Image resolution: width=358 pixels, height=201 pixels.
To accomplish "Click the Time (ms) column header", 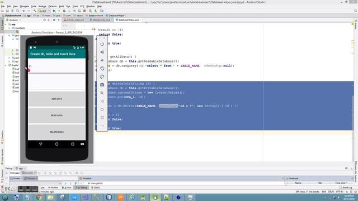I will [341, 183].
